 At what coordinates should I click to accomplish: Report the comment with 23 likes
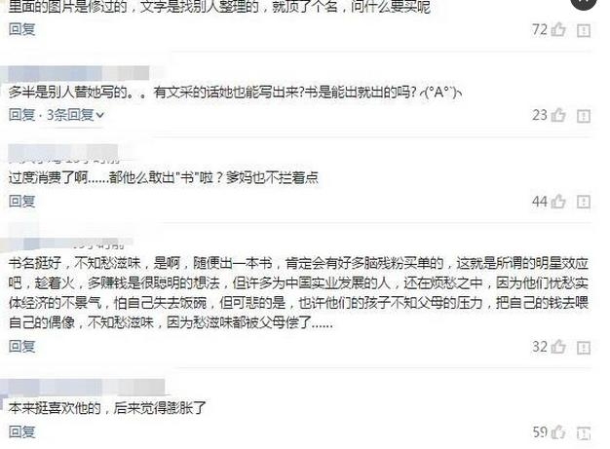pos(583,116)
